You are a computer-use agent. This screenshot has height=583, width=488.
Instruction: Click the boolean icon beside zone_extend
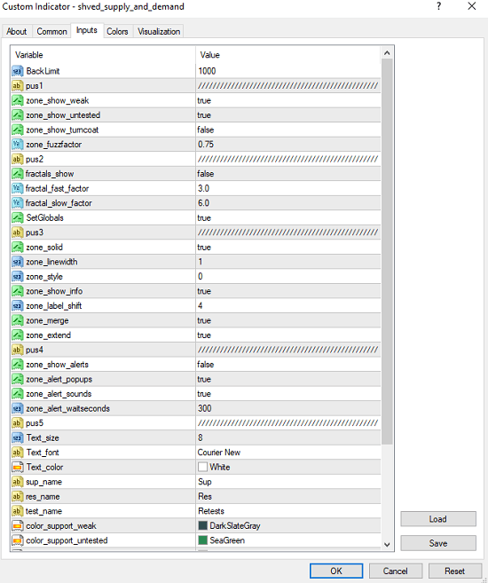17,335
